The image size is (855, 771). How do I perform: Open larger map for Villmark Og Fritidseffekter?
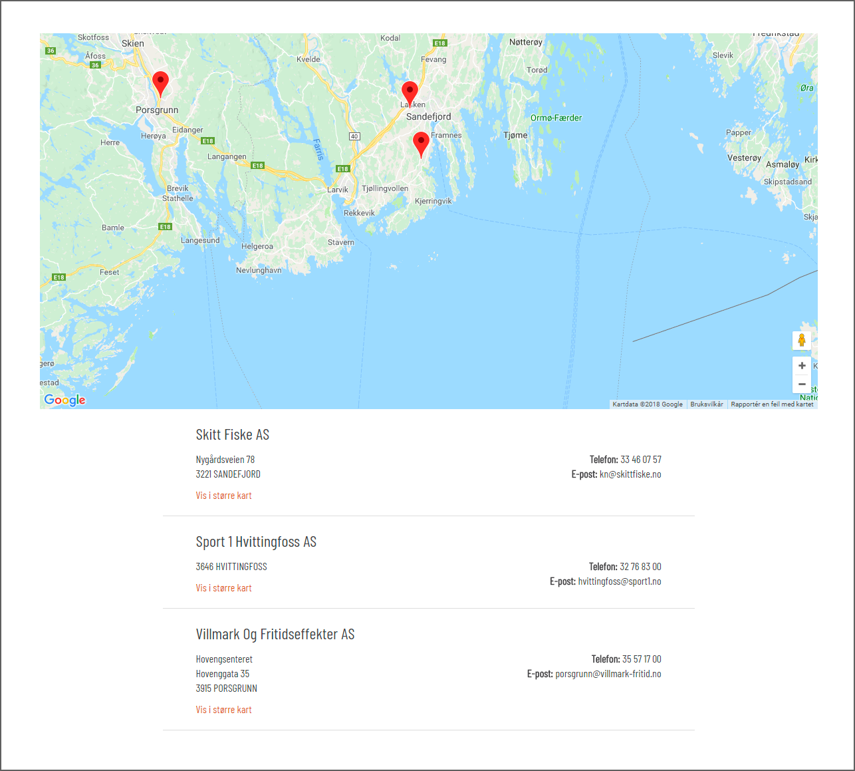[x=223, y=710]
